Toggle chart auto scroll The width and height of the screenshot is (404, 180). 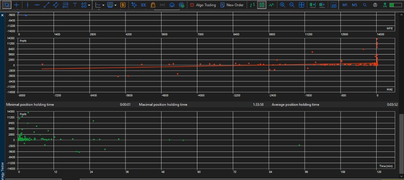(313, 5)
